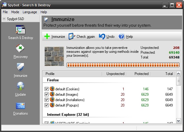Click the total count 69348
This screenshot has width=184, height=132.
coord(174,57)
